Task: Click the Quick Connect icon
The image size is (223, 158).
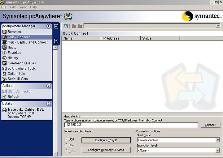Action: (4, 37)
